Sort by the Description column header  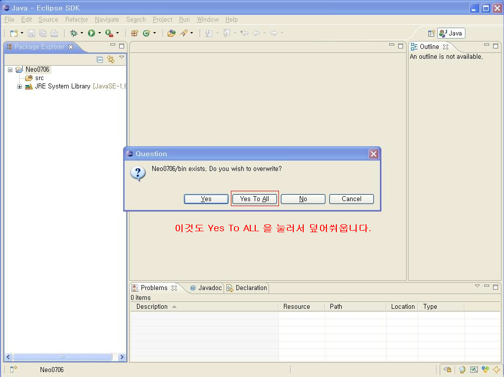click(x=204, y=307)
